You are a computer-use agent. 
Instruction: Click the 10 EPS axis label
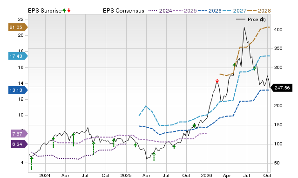click(x=20, y=115)
